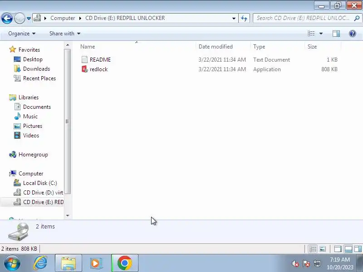Open the address bar history dropdown
363x272 pixels.
[x=234, y=18]
